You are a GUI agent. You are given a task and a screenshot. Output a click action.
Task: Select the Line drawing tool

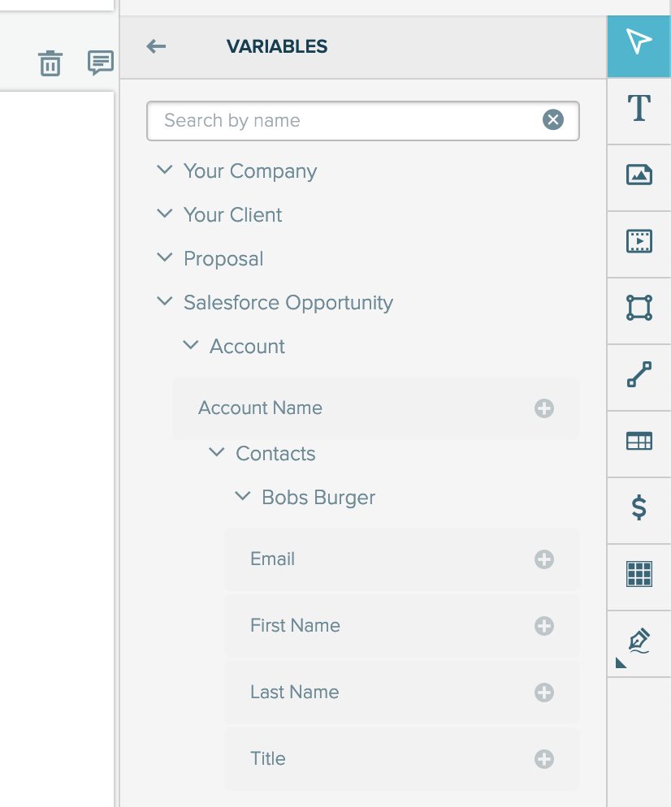point(639,374)
